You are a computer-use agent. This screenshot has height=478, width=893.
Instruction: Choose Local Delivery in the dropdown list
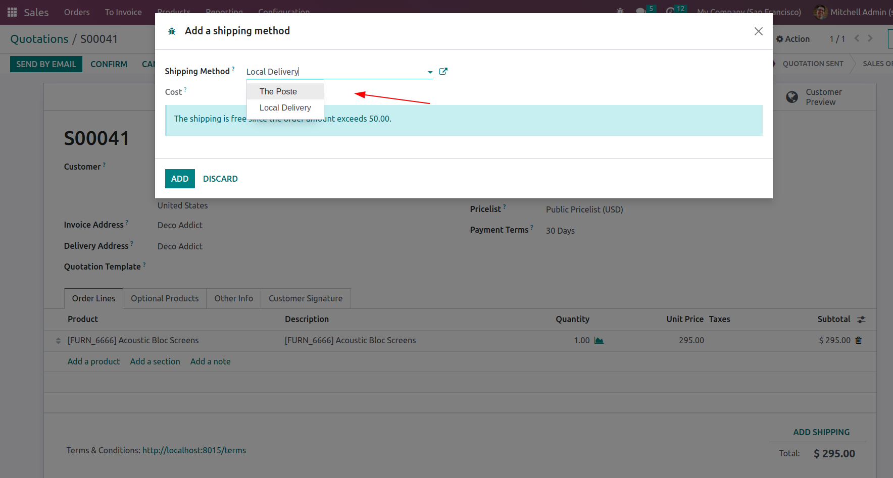click(285, 108)
